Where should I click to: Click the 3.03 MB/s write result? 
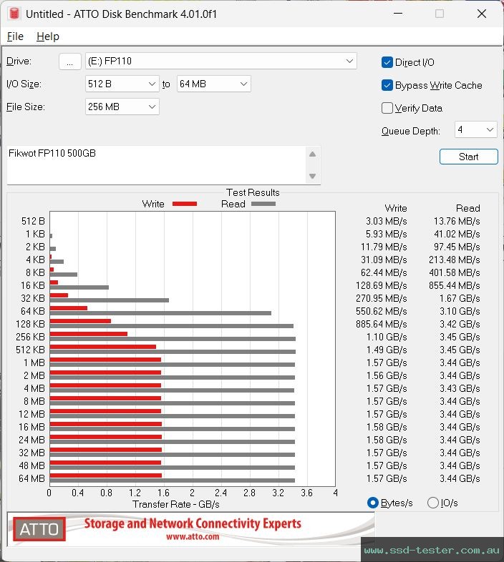[387, 221]
